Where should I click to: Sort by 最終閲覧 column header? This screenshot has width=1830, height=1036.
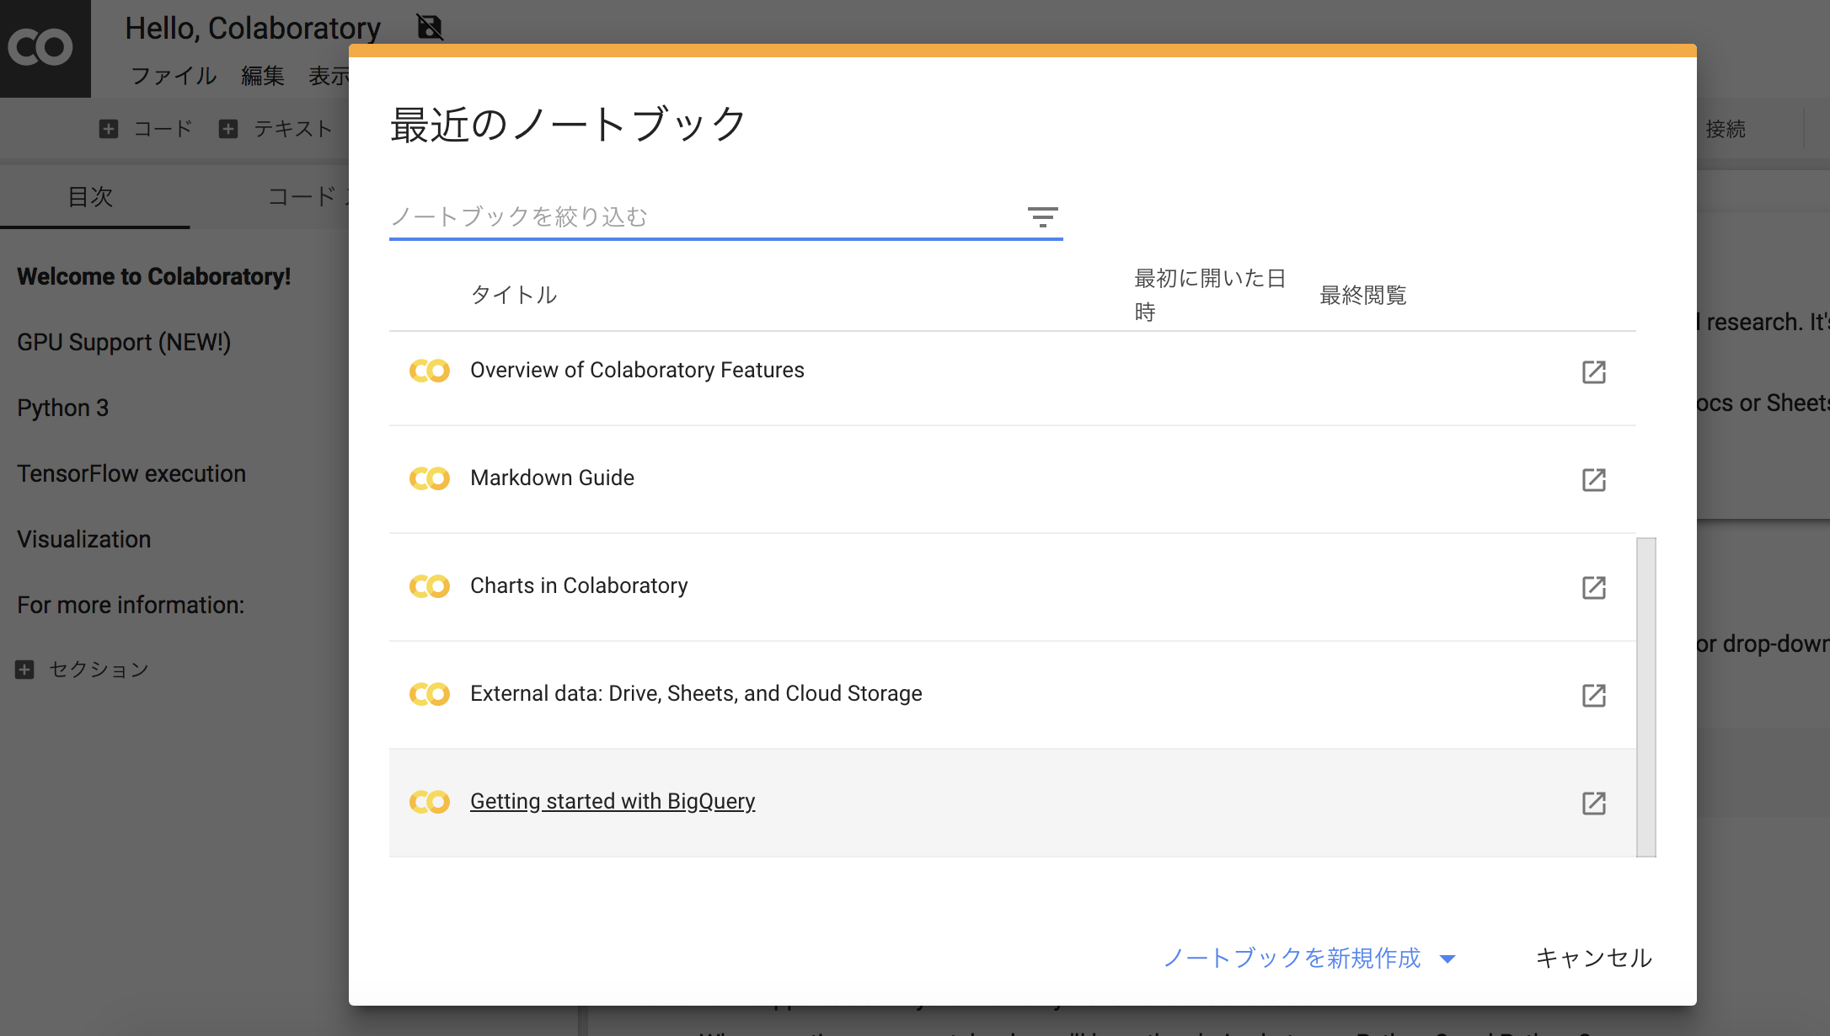click(x=1363, y=295)
